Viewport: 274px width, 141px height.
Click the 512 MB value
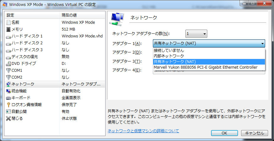click(x=69, y=29)
